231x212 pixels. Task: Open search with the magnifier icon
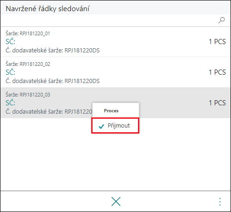(x=221, y=20)
